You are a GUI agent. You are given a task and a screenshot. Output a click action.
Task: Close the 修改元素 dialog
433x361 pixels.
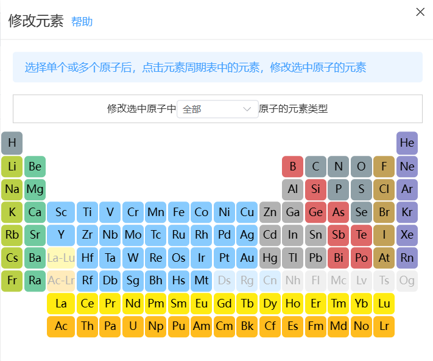point(420,12)
